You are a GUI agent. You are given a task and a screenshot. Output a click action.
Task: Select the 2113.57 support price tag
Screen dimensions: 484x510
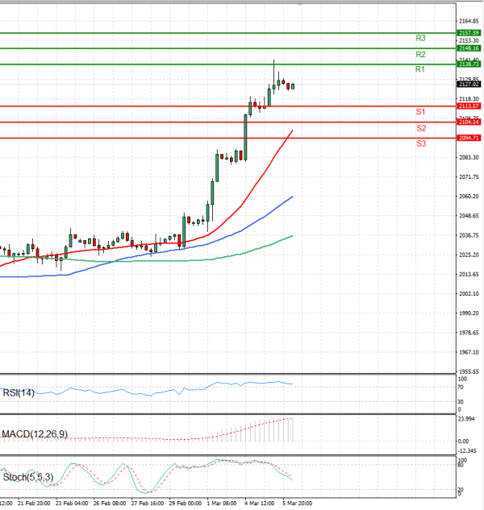coord(469,106)
